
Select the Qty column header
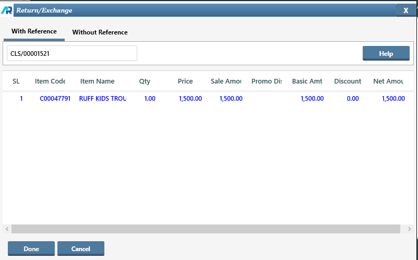click(145, 81)
